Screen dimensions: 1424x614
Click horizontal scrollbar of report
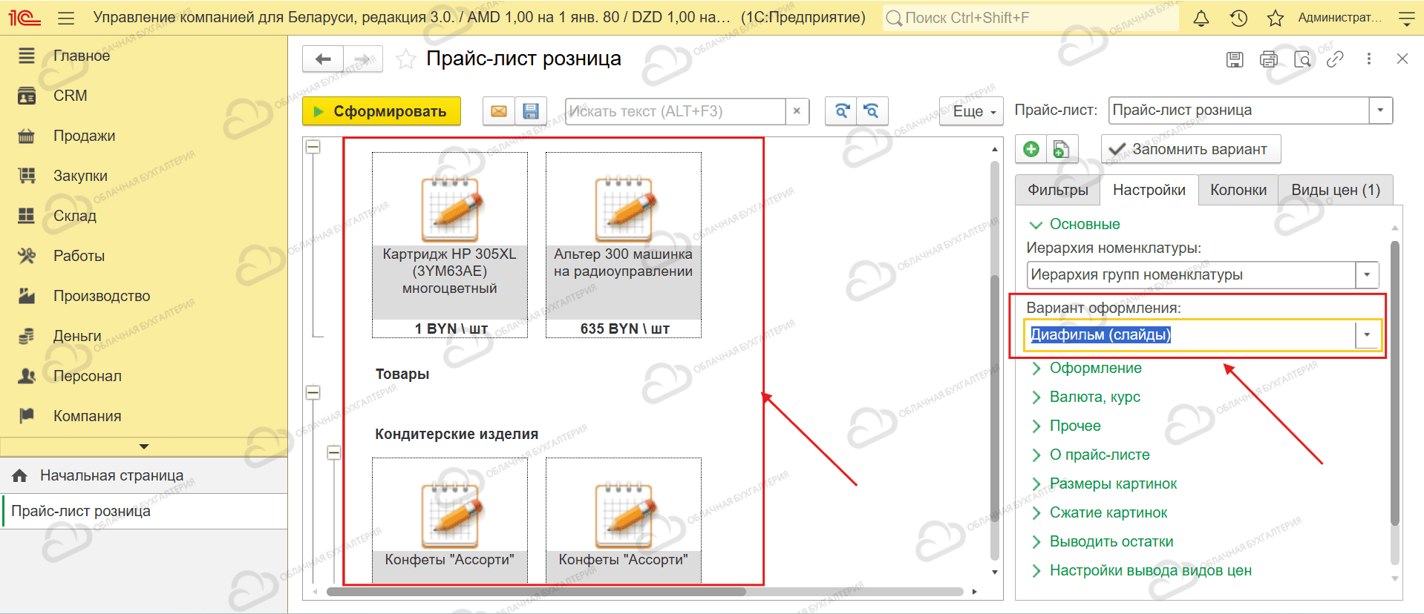(x=536, y=592)
